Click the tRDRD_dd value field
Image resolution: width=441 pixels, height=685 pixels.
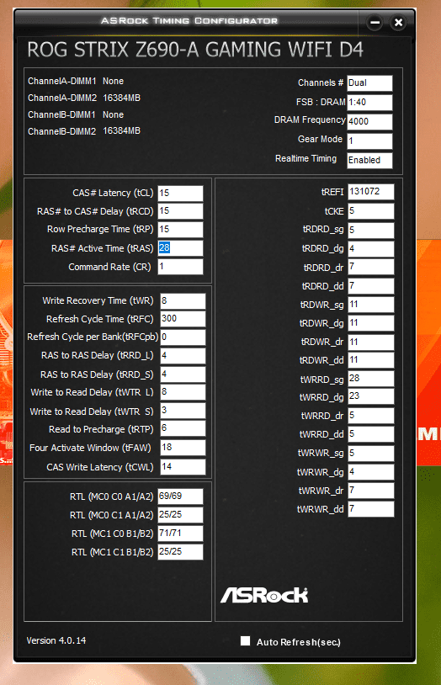[x=371, y=286]
